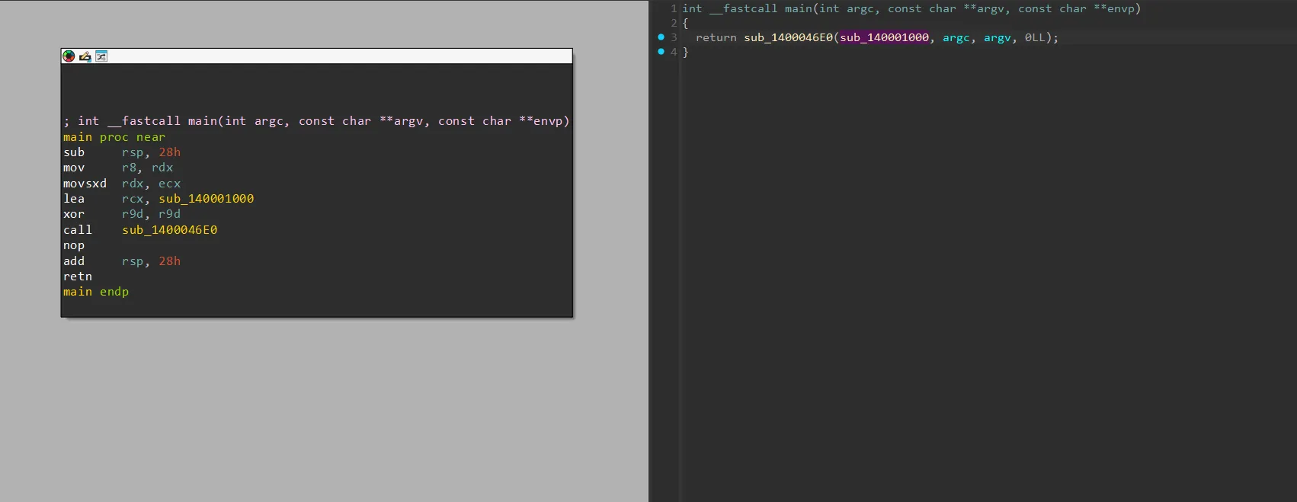Screen dimensions: 1297x502
Task: Click the retn instruction in disassembly
Action: 78,277
